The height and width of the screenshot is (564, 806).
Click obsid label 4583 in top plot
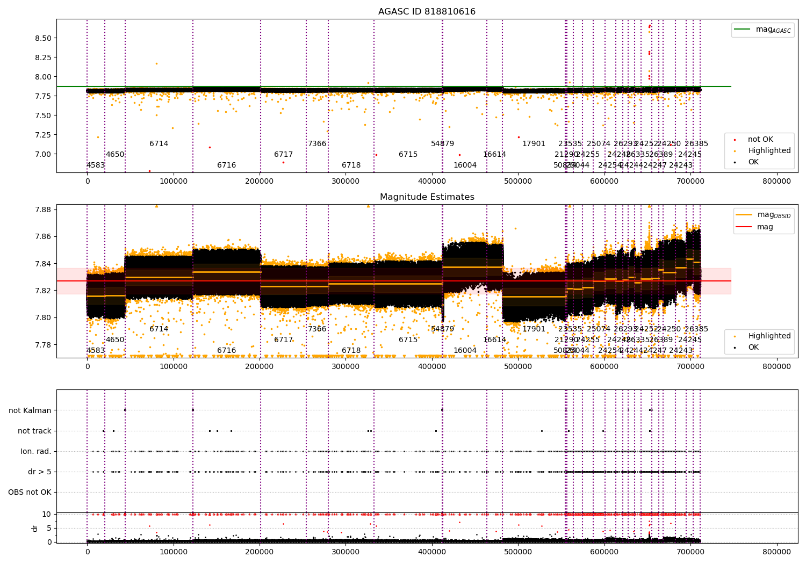[96, 165]
